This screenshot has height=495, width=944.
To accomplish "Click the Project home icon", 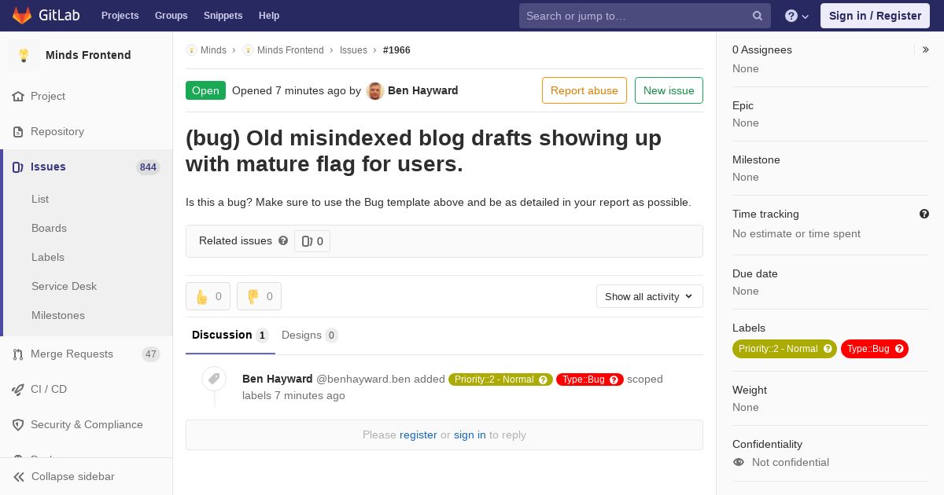I will pos(18,97).
